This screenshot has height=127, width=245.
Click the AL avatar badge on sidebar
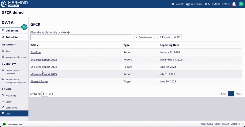(x=24, y=27)
